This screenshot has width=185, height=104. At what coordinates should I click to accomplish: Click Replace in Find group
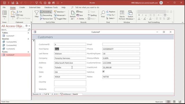tap(111, 12)
